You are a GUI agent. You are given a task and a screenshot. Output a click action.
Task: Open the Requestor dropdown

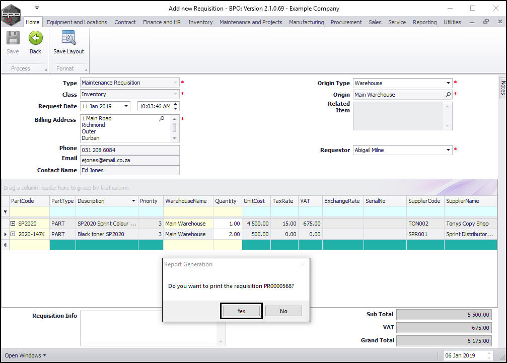click(x=448, y=150)
